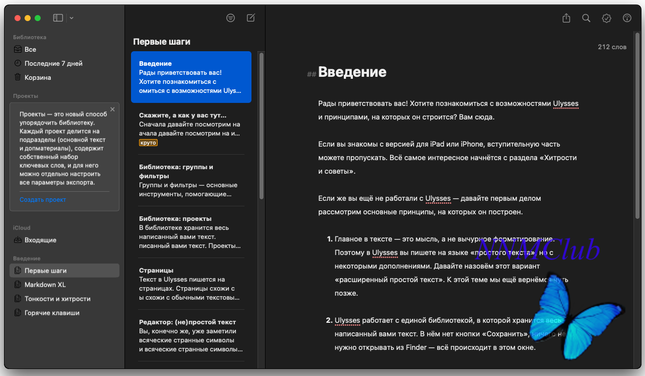Screen dimensions: 645x376
Task: Click the 'Создать проект' link
Action: click(x=43, y=200)
